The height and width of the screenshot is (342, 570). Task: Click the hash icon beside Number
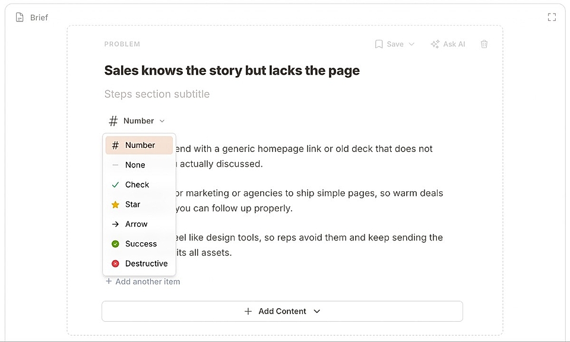pyautogui.click(x=113, y=121)
